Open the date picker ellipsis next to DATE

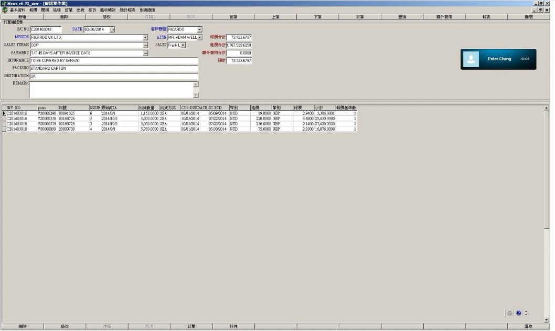112,29
